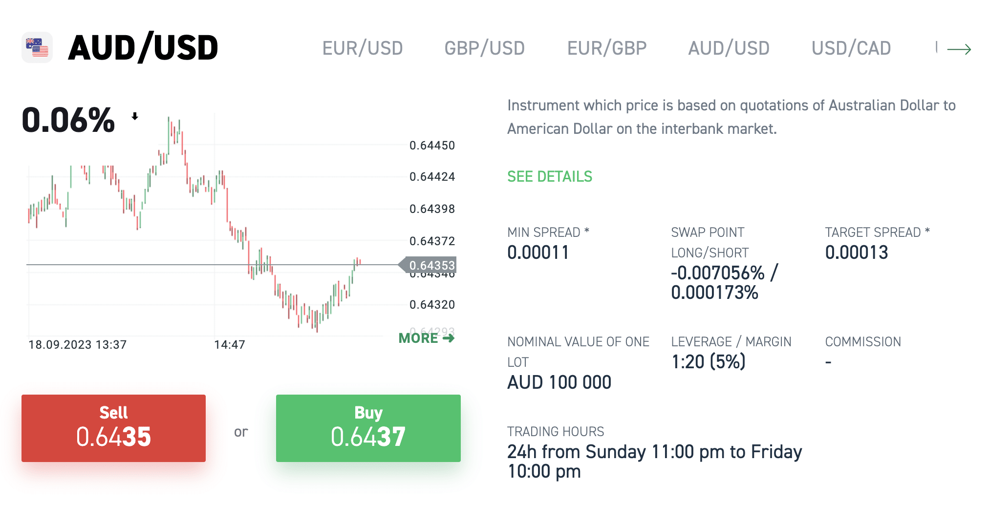Select the GBP/USD instrument tab
The height and width of the screenshot is (505, 989).
pyautogui.click(x=484, y=48)
